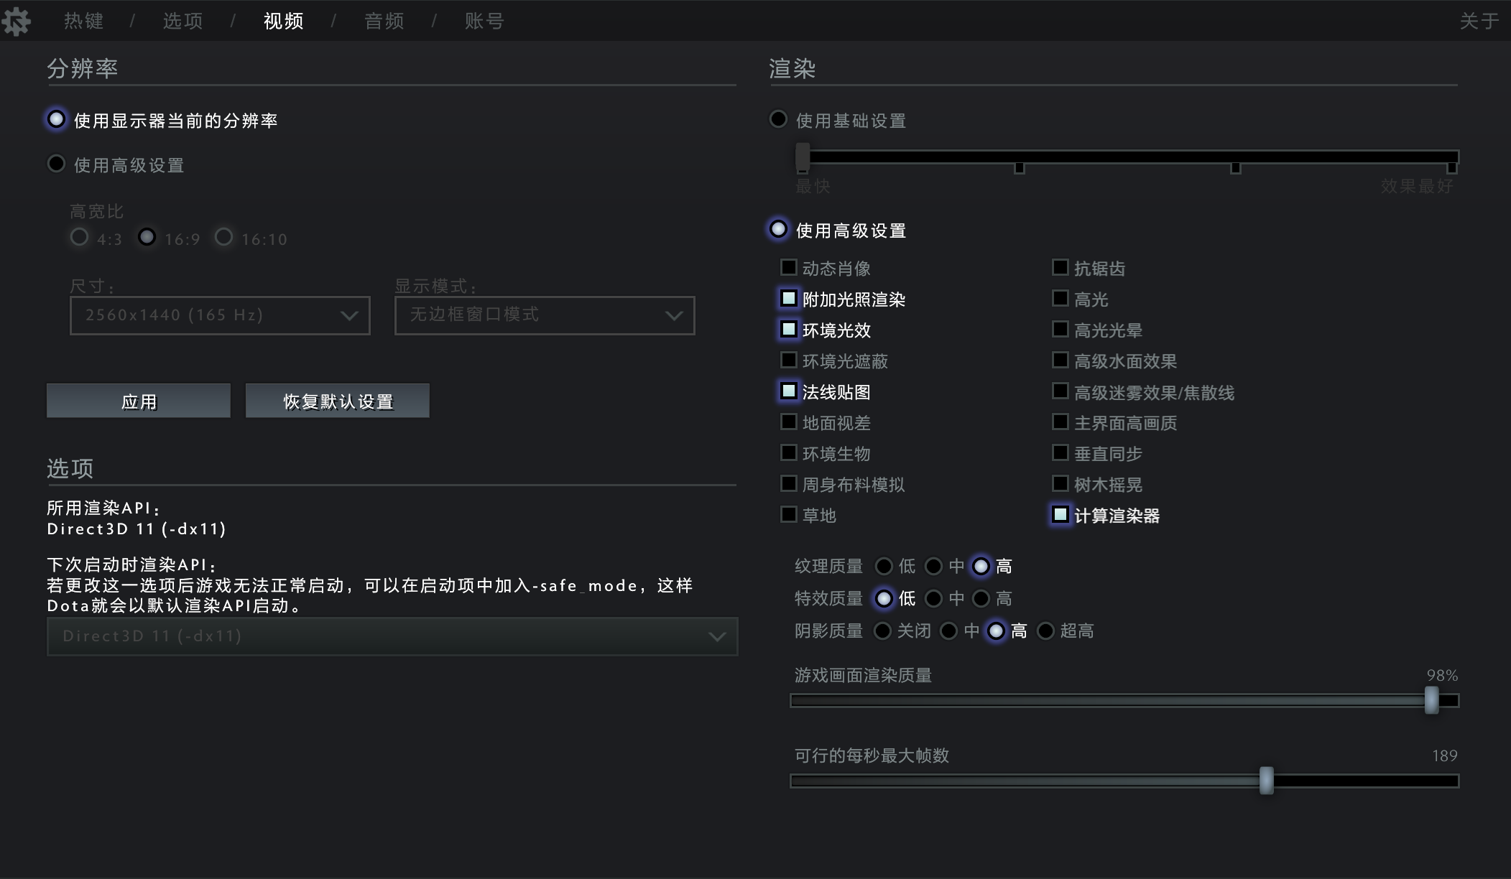Select 使用高级设置 under 渲染
1511x879 pixels.
pyautogui.click(x=778, y=229)
